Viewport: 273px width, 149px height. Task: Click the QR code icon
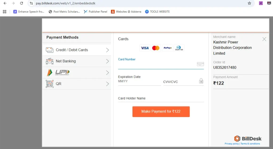pos(50,84)
